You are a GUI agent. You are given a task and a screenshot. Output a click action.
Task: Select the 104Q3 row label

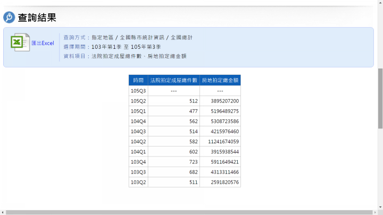point(138,132)
